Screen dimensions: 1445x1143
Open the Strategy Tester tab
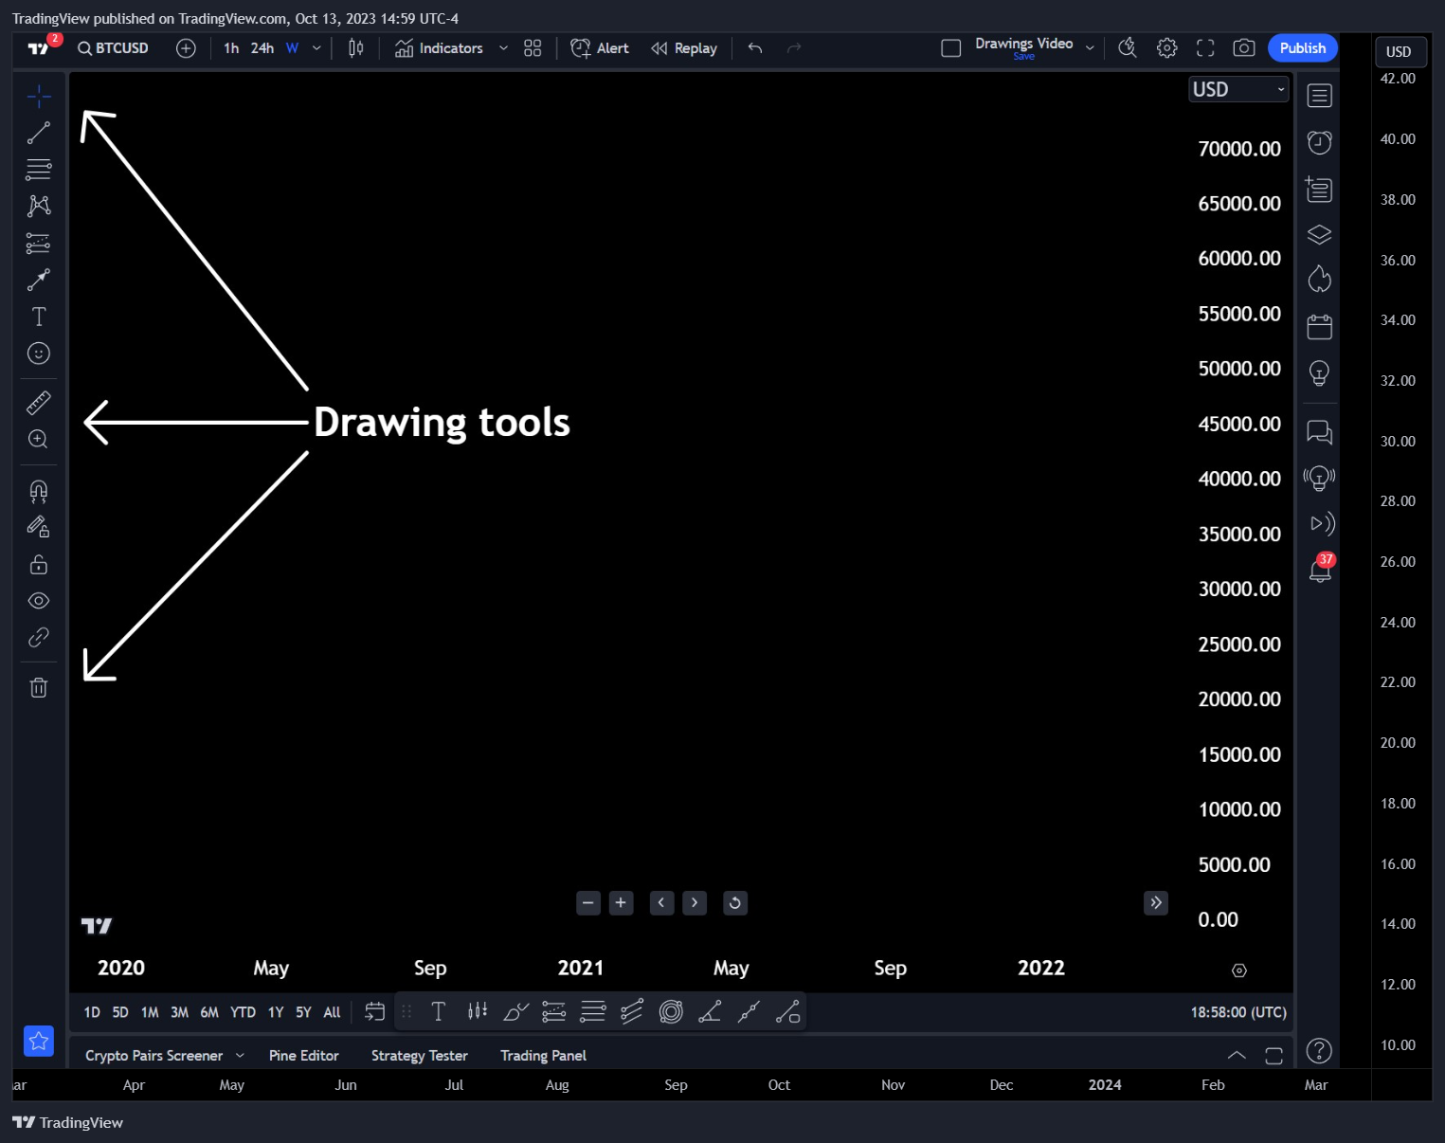(x=420, y=1056)
